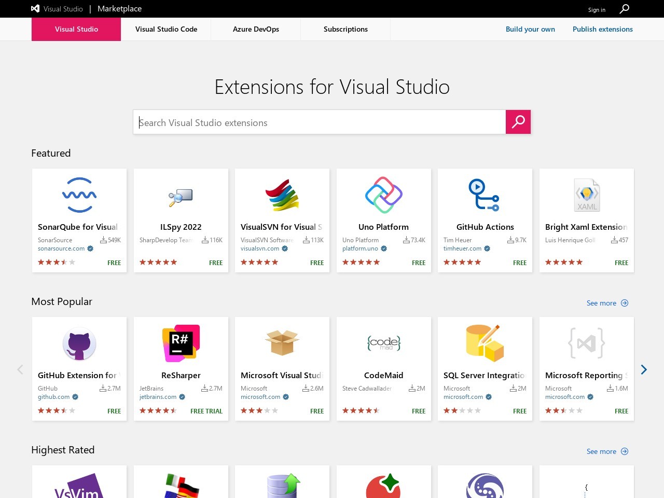
Task: Open the Microsoft Reporting extension icon
Action: coord(587,343)
